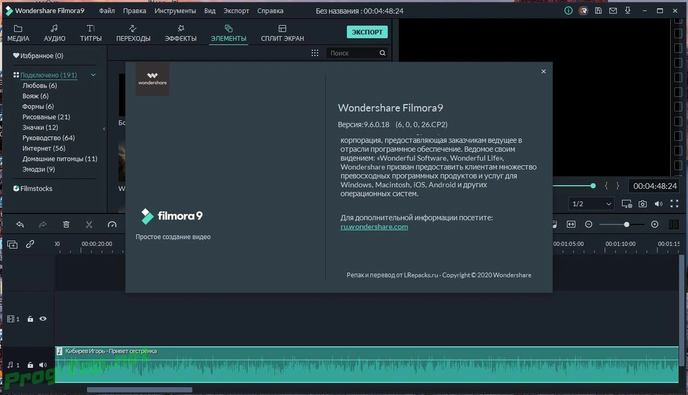Click the search magnifier icon
Screen dimensions: 688x395
382,53
